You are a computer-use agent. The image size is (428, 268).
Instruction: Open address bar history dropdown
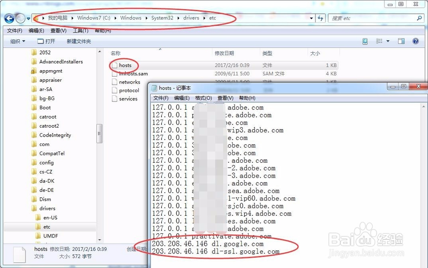tap(311, 18)
